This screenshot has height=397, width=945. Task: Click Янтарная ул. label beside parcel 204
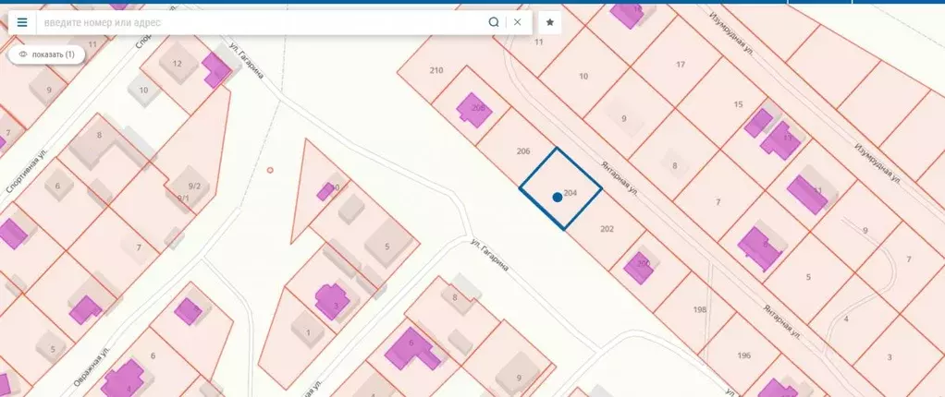619,178
